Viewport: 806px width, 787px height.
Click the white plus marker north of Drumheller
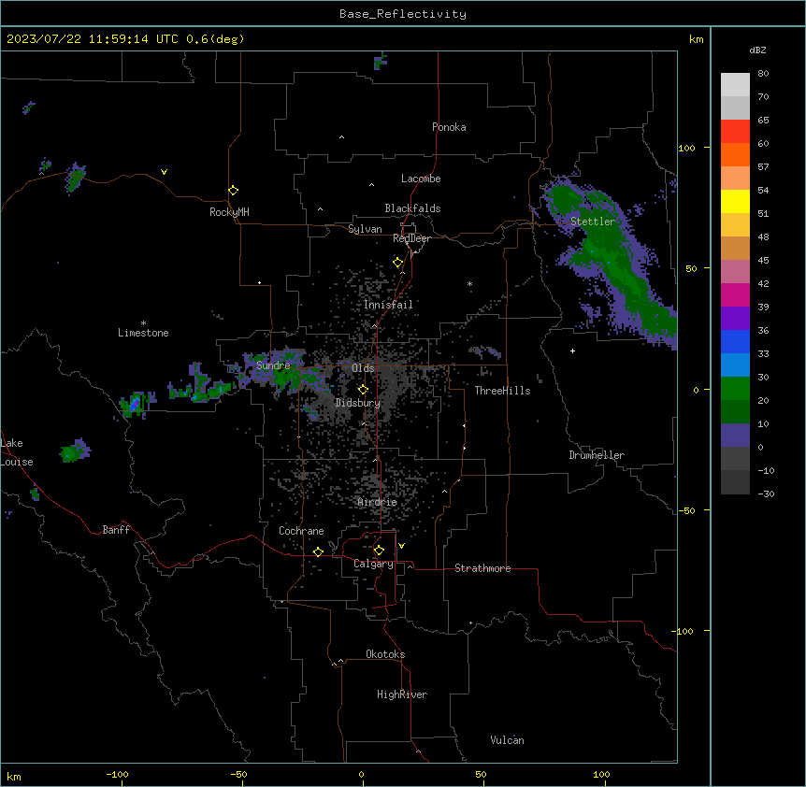[x=572, y=351]
